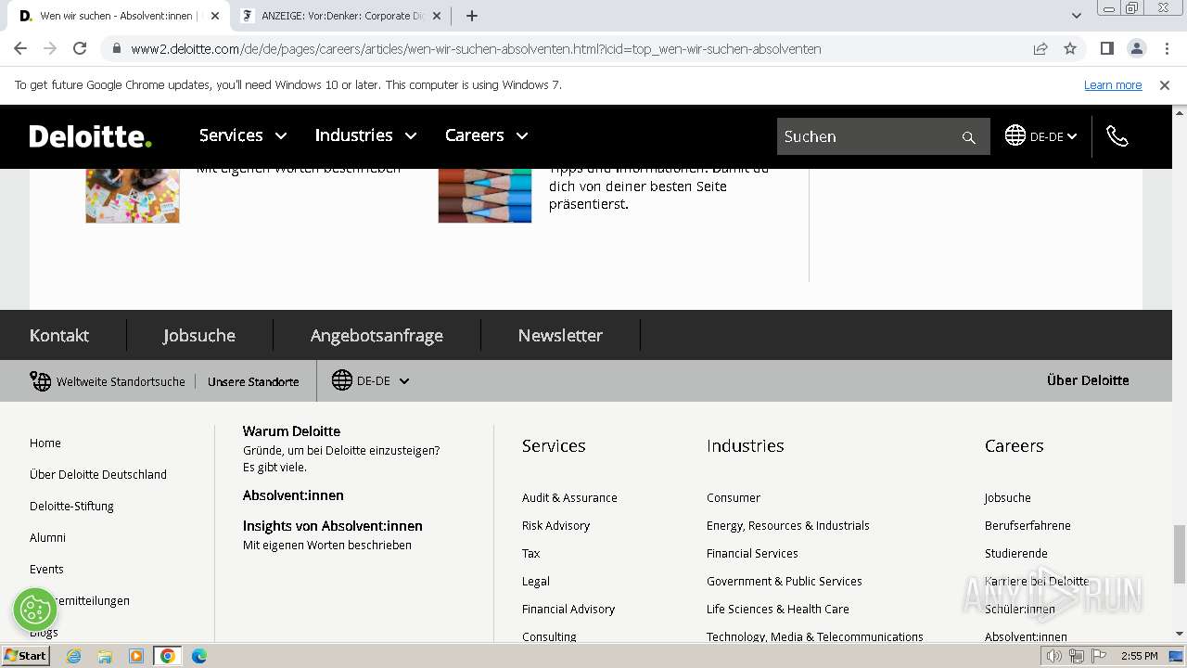Open Chrome from taskbar

[168, 656]
